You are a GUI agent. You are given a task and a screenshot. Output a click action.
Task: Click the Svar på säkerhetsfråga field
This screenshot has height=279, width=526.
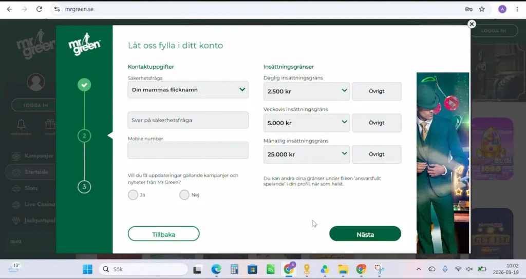click(188, 120)
